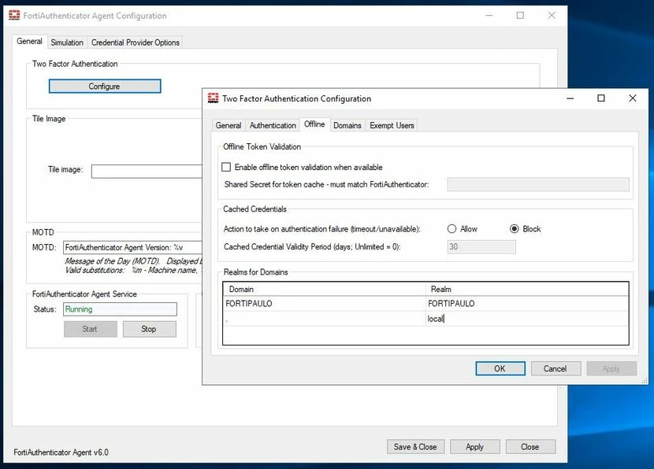Select the FORTIPAULO realm cell

click(527, 304)
